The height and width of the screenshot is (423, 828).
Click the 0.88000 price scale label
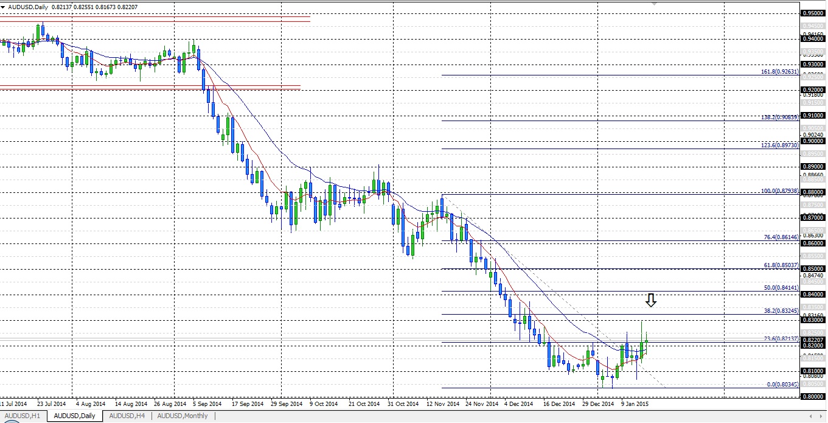point(813,192)
